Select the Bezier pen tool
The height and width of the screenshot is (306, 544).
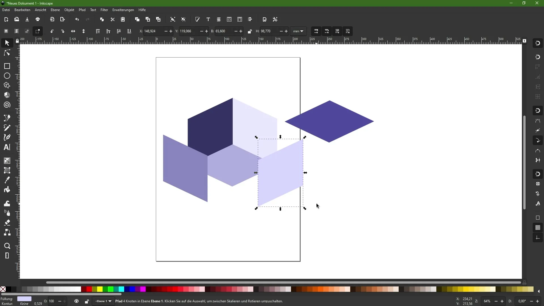[x=7, y=118]
